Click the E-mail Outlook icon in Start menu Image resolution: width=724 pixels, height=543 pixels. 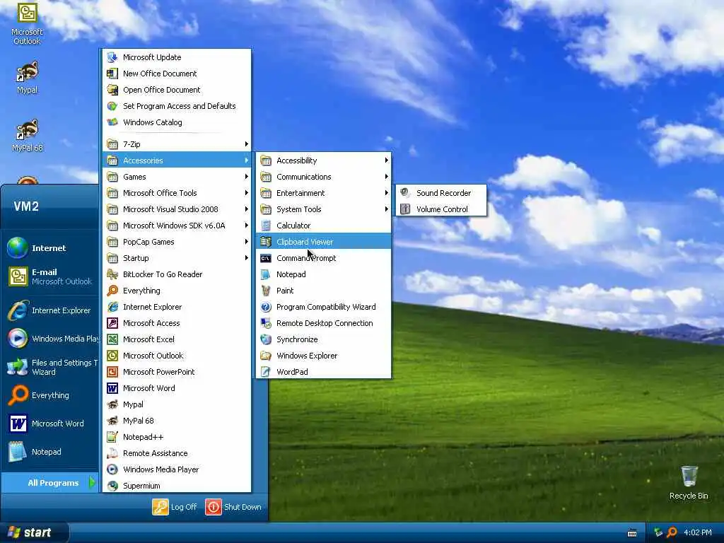pos(18,276)
